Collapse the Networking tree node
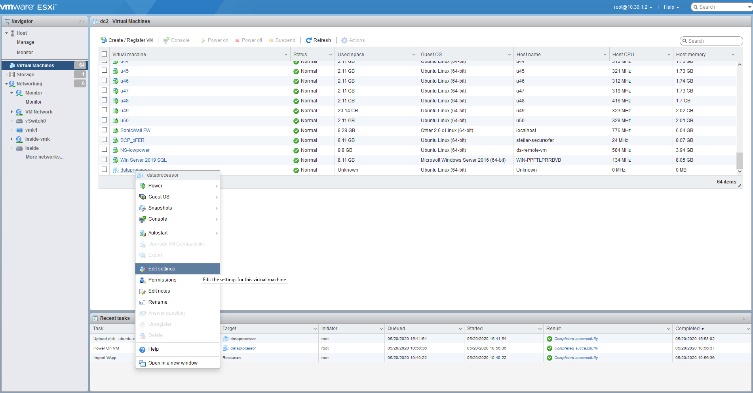The height and width of the screenshot is (393, 753). pos(6,84)
